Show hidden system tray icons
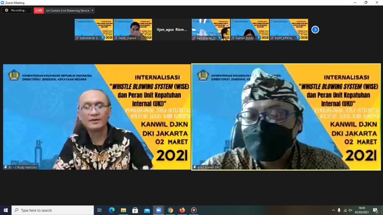The height and width of the screenshot is (215, 383). (x=333, y=210)
